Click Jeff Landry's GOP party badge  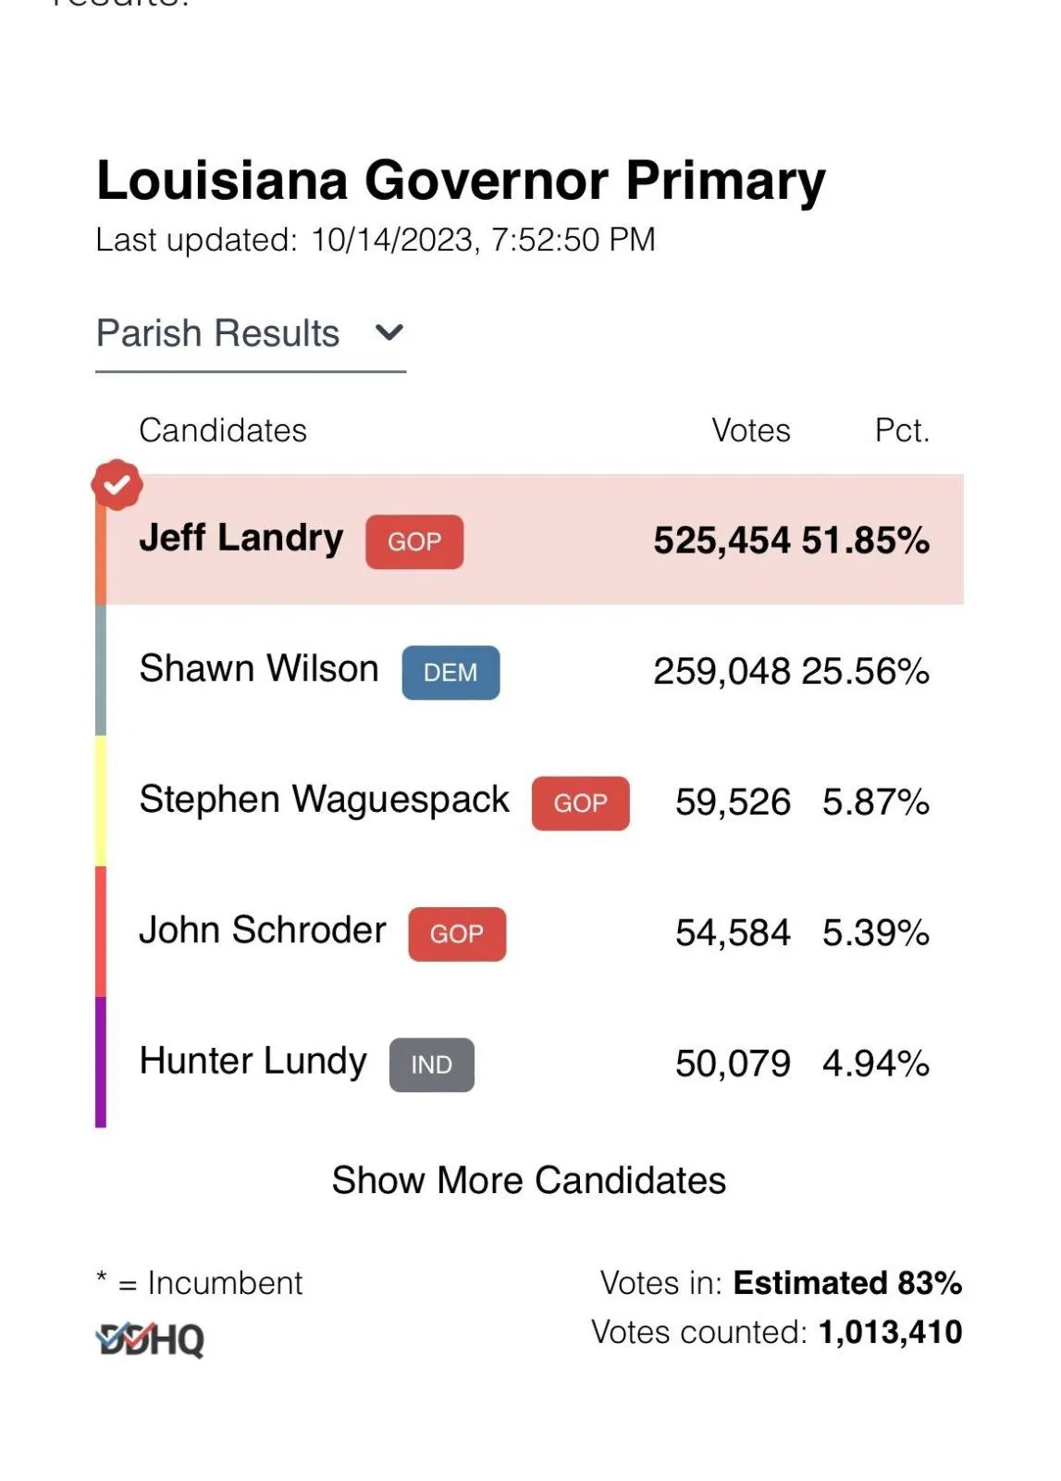pos(414,541)
